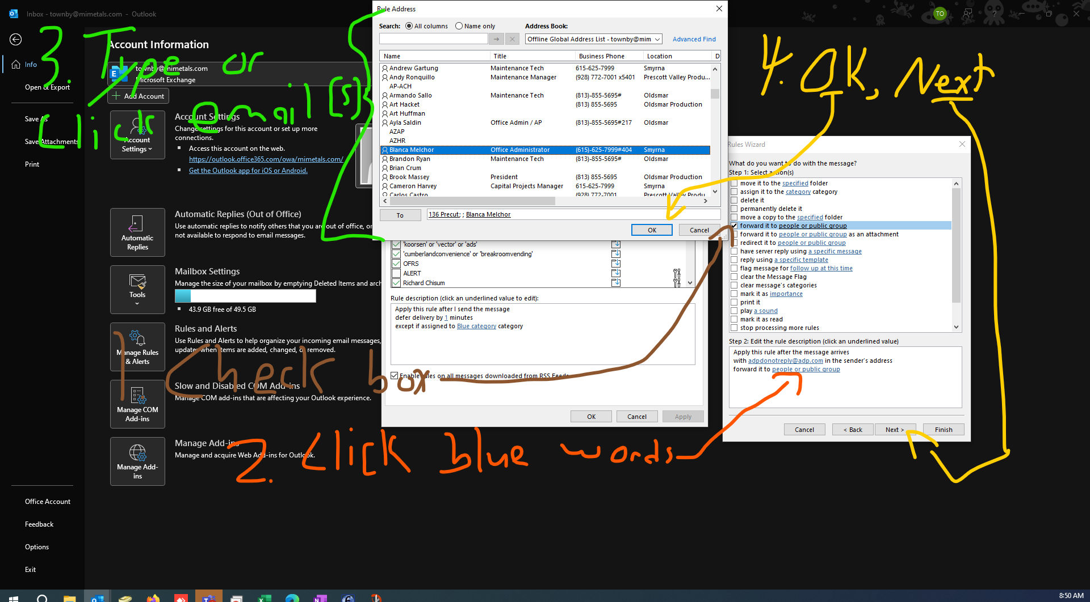Viewport: 1090px width, 602px height.
Task: Click the To button in Rule Address
Action: coord(400,215)
